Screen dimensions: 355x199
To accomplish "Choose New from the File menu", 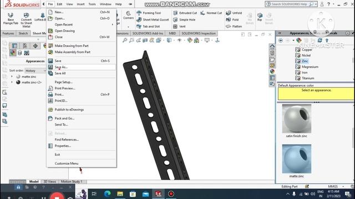I will click(59, 12).
